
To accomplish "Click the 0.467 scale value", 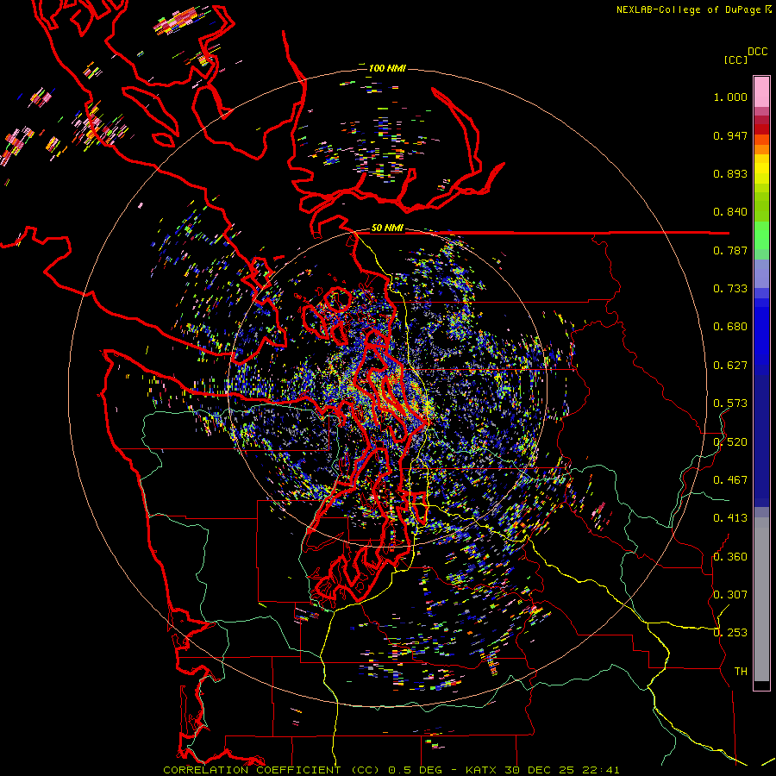I will (x=730, y=480).
